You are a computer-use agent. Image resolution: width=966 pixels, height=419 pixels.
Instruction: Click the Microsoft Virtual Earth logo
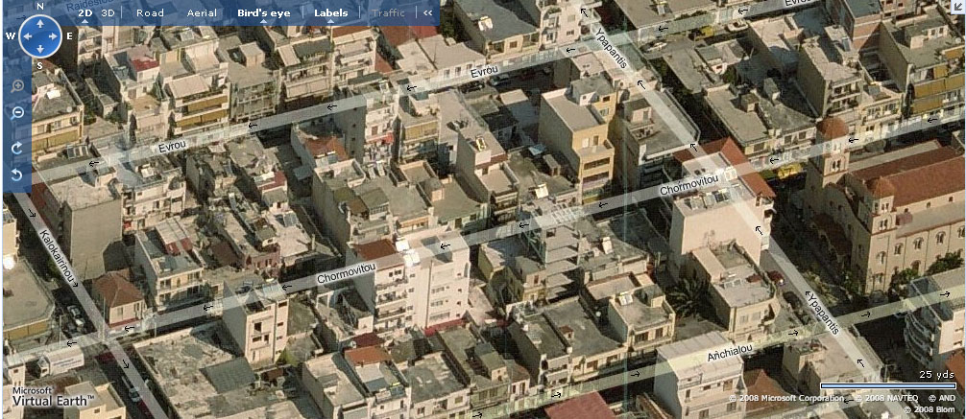point(51,395)
